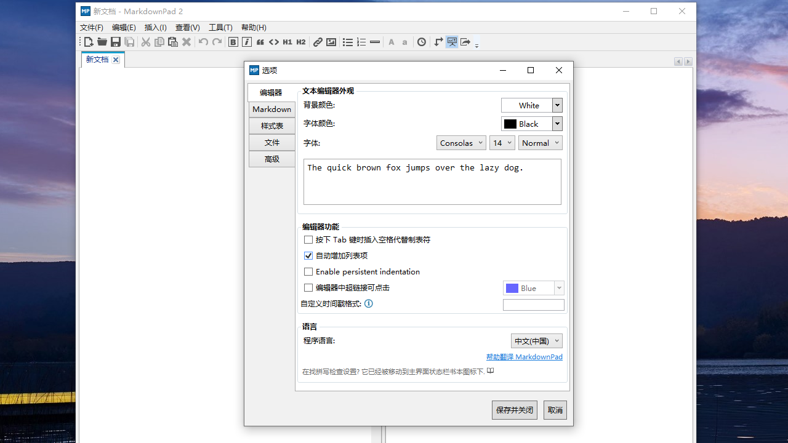Create a bulleted list from the toolbar
The height and width of the screenshot is (443, 788).
point(347,42)
